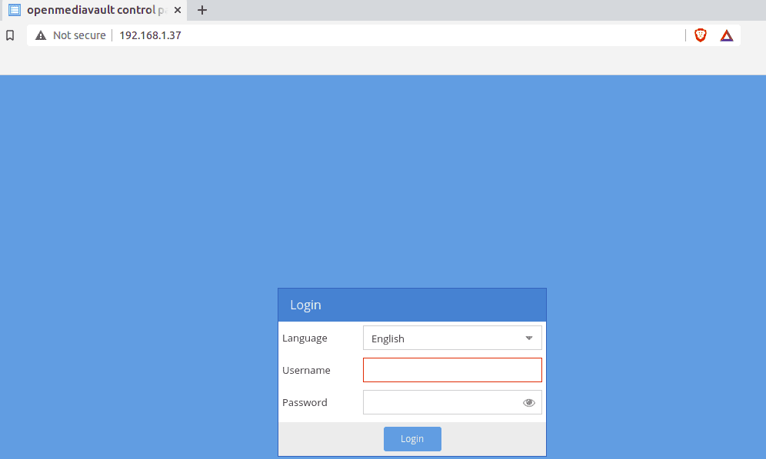Expand the Language dropdown arrow
This screenshot has height=459, width=766.
528,338
